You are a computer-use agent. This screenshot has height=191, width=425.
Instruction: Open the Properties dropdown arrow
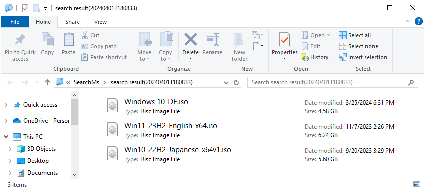pos(285,59)
